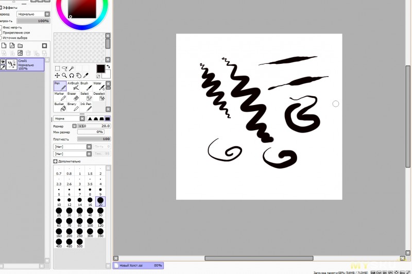
Task: Clear layer with eraser icon in layer panel
Action: (20, 53)
